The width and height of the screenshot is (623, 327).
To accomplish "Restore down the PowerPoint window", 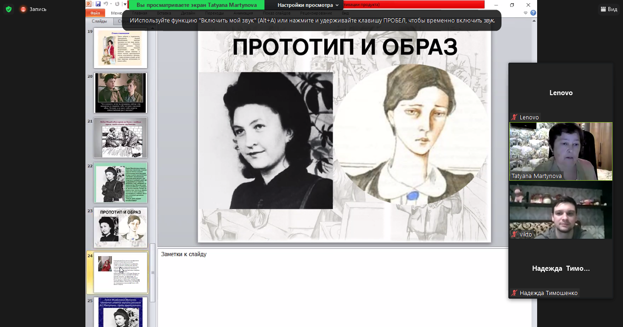I will pyautogui.click(x=512, y=5).
